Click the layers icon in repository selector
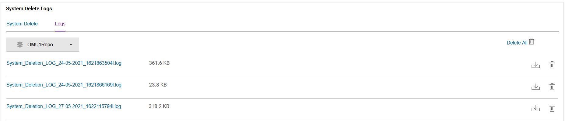This screenshot has height=121, width=565. tap(20, 44)
